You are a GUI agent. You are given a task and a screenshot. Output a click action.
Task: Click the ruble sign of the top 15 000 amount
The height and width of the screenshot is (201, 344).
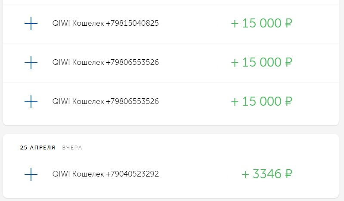point(288,24)
